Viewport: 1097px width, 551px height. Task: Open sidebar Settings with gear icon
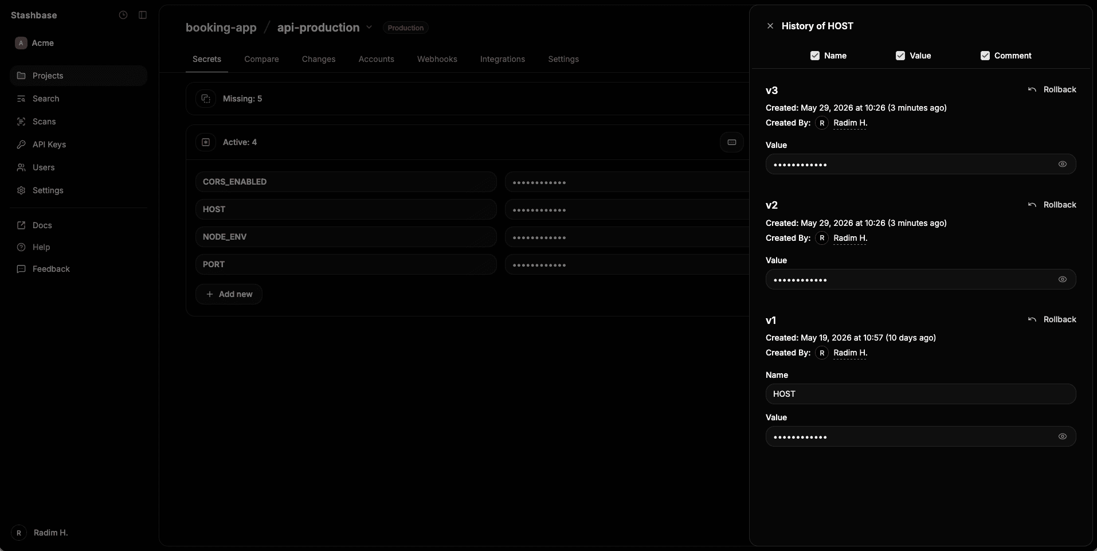tap(79, 190)
